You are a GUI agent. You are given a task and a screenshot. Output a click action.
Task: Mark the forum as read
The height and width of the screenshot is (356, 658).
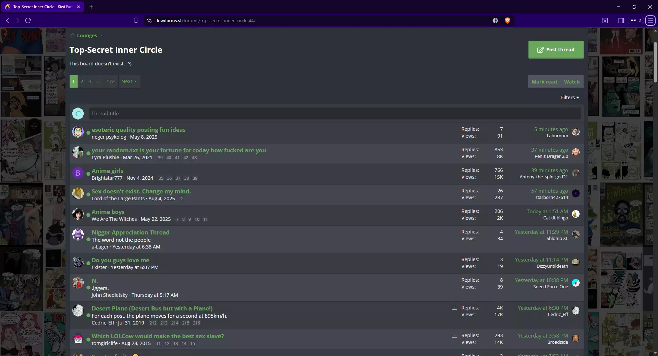click(544, 82)
